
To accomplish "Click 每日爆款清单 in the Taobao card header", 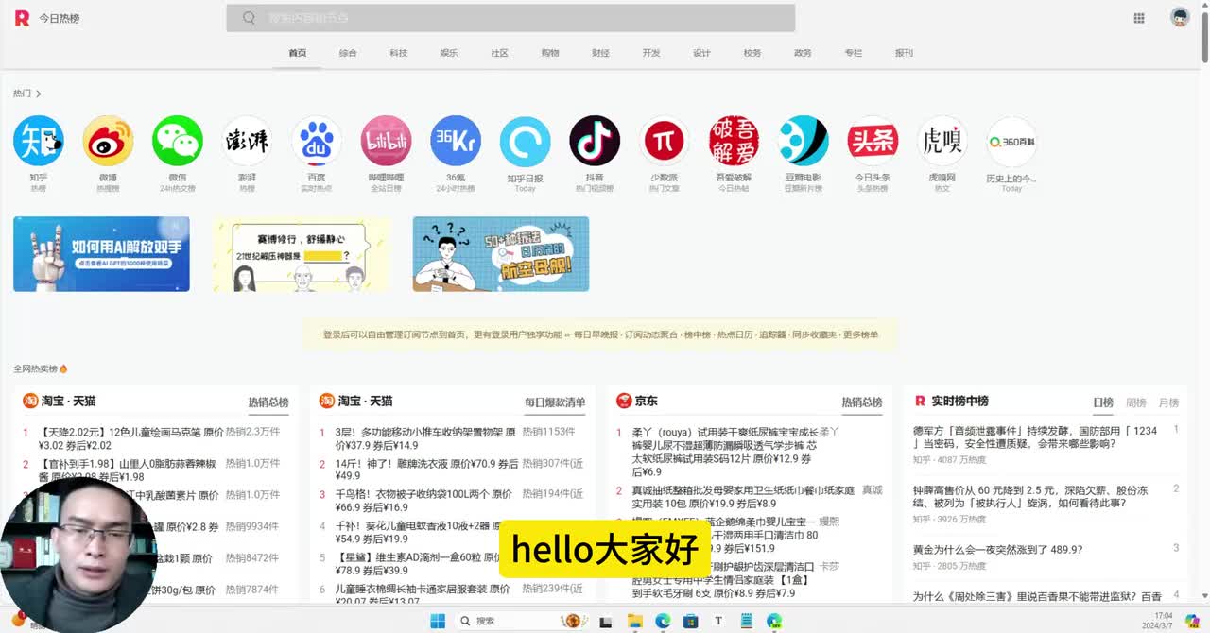I will coord(555,402).
